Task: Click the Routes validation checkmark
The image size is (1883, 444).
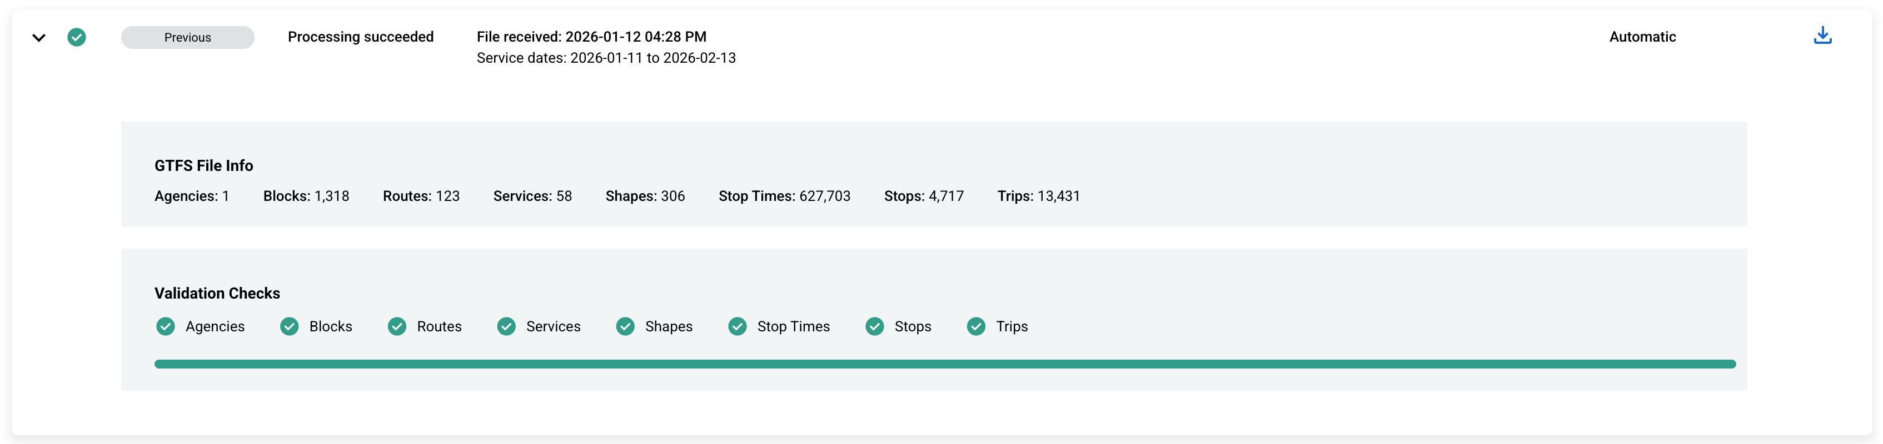Action: [x=397, y=326]
